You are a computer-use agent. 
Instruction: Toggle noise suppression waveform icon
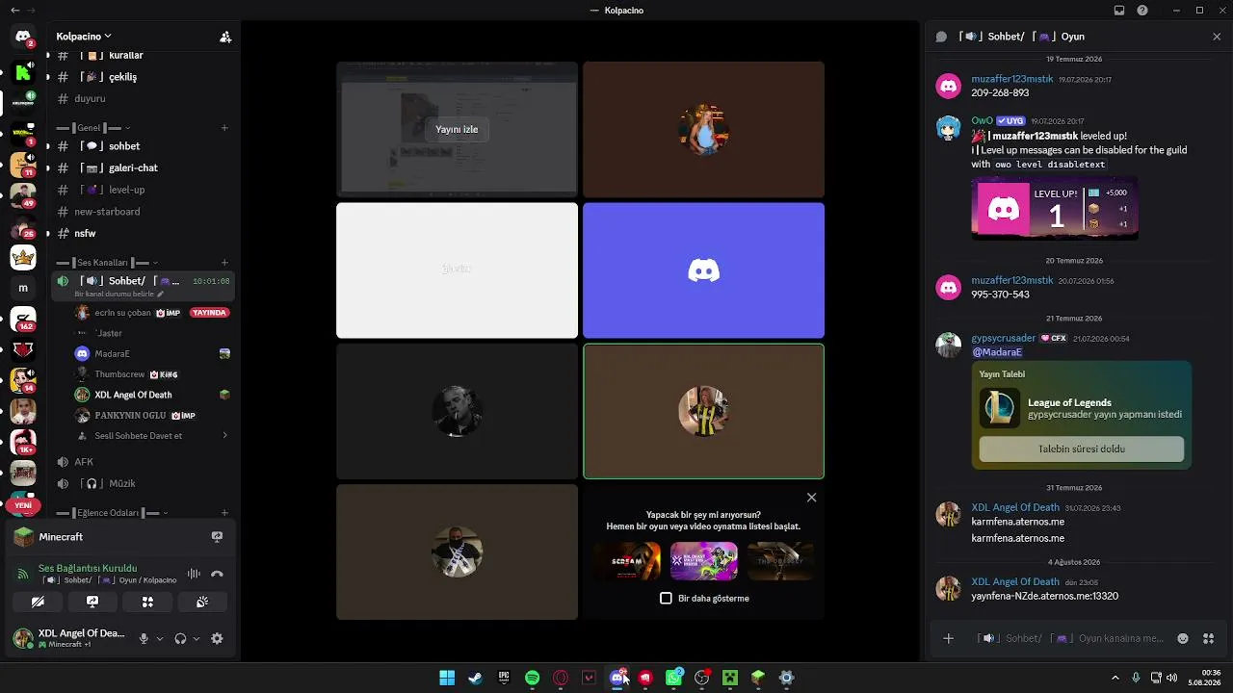(194, 574)
